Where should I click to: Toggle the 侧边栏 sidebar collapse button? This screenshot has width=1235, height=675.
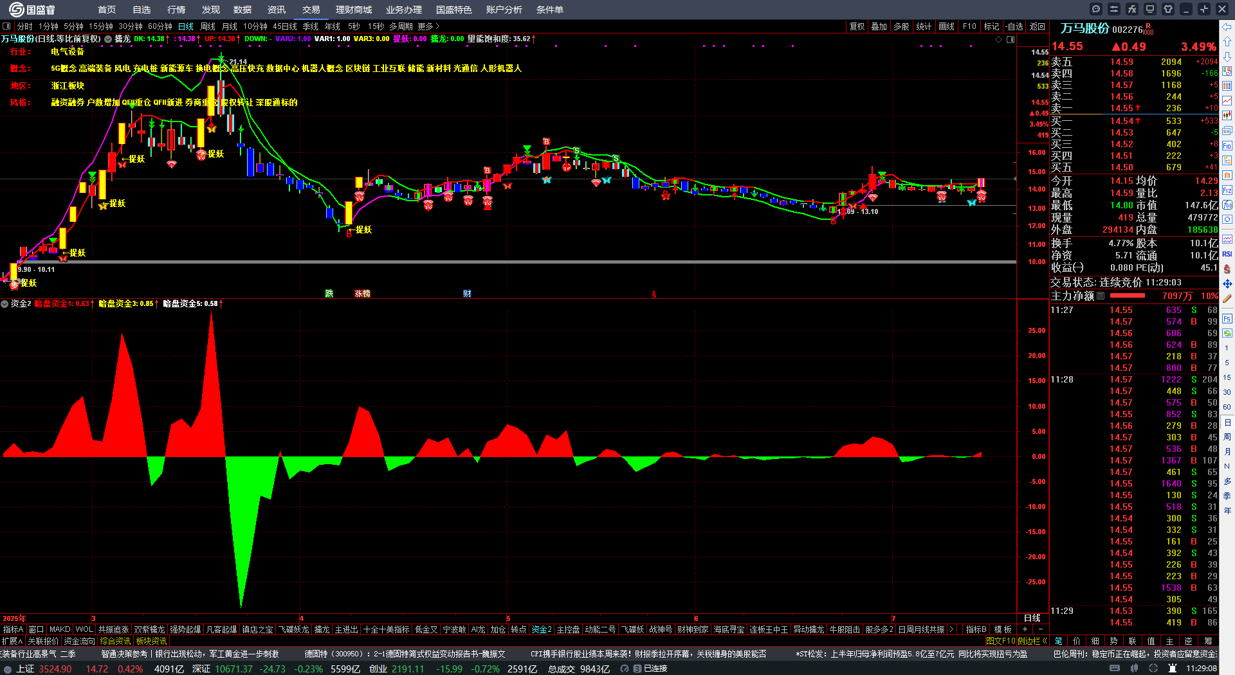click(1032, 641)
